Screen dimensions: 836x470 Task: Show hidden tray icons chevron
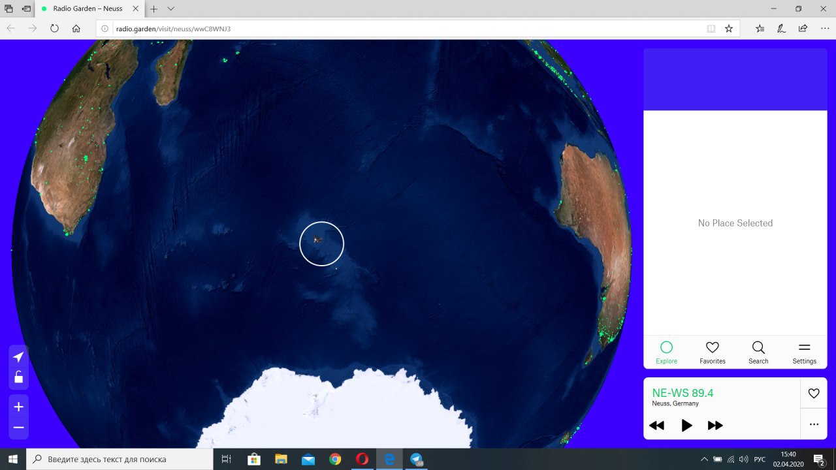click(704, 460)
